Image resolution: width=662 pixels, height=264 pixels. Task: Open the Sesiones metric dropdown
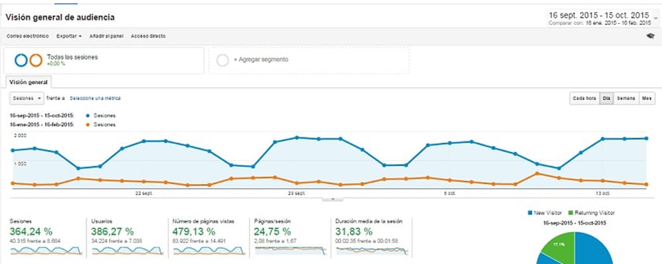click(x=26, y=98)
